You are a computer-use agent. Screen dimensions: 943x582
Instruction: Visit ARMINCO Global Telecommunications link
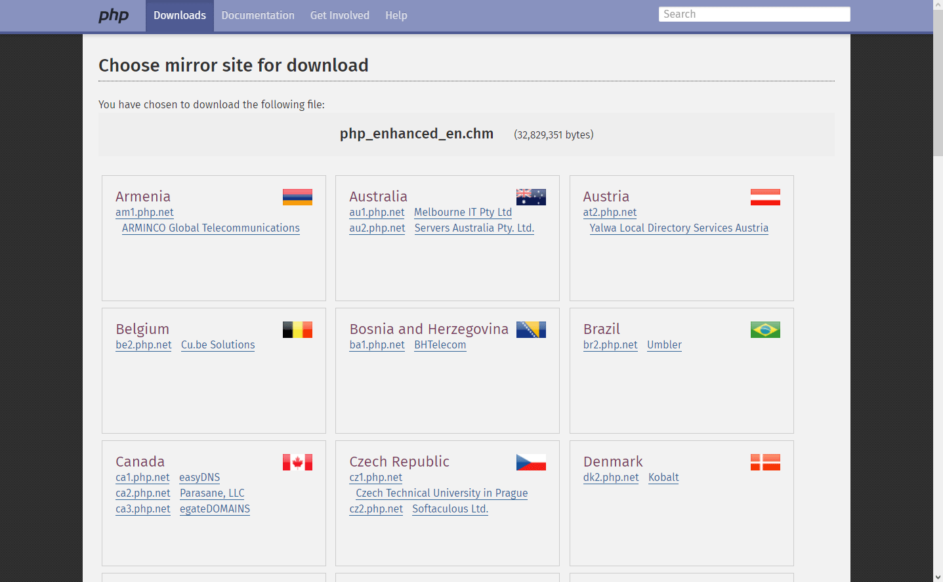click(x=211, y=228)
